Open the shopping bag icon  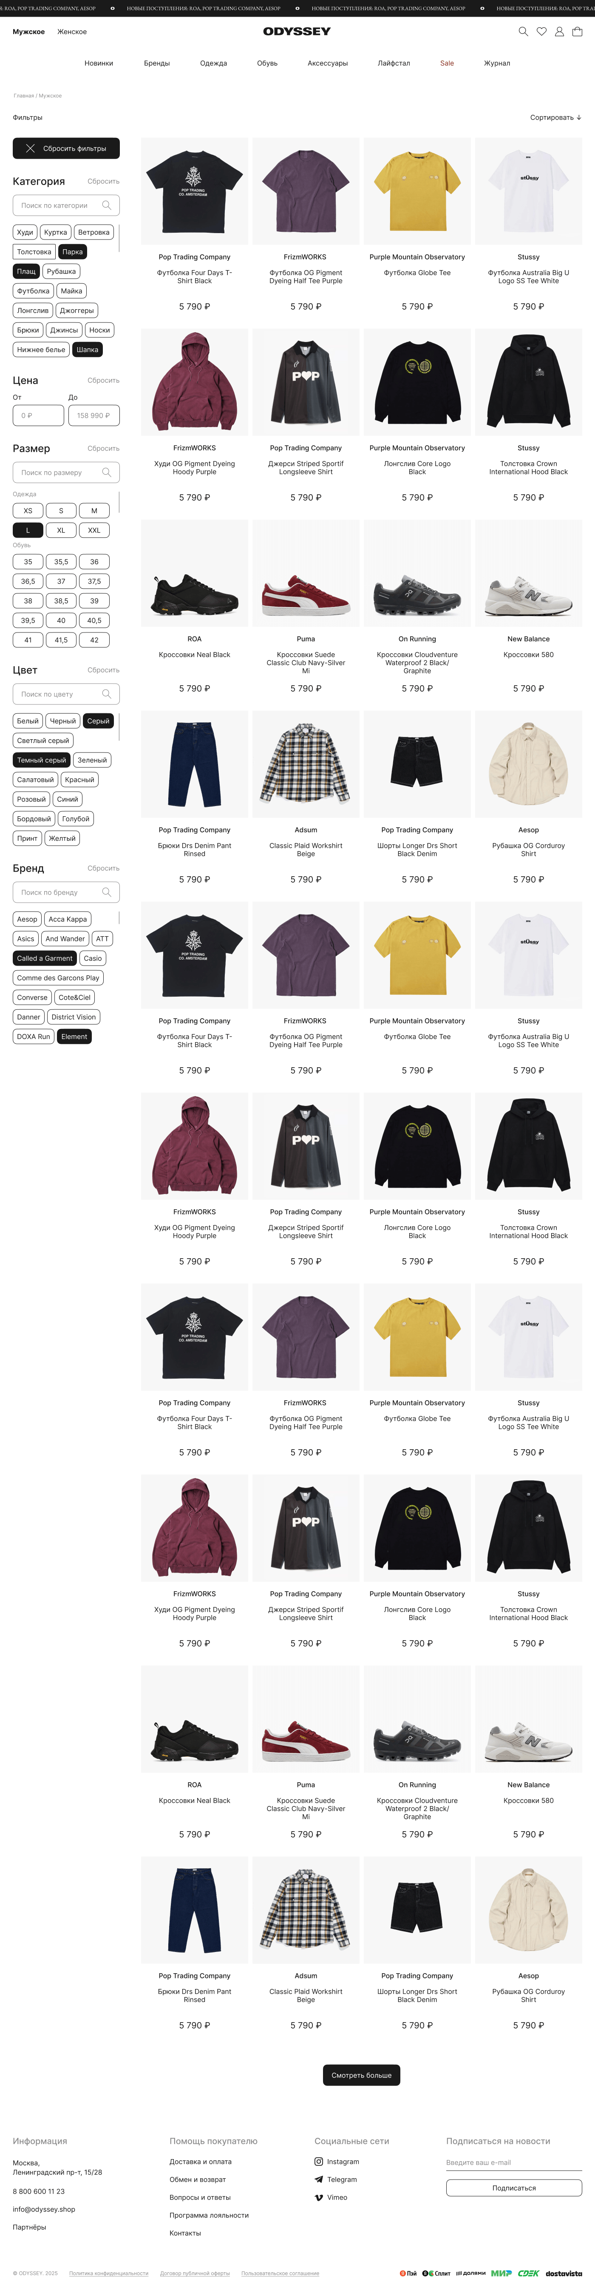tap(577, 32)
